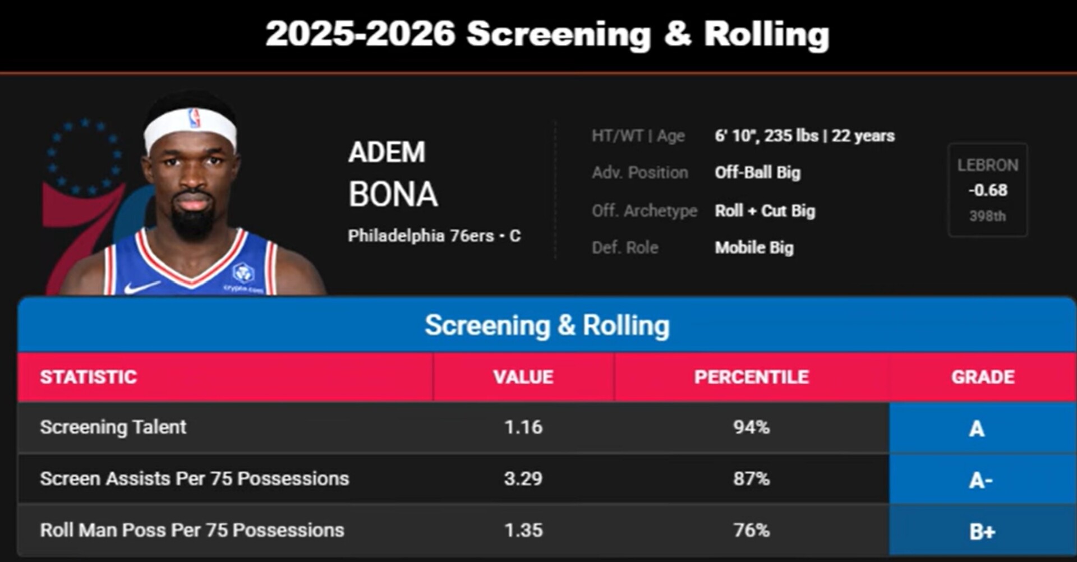
Task: Click the A- grade blue cell
Action: point(983,480)
